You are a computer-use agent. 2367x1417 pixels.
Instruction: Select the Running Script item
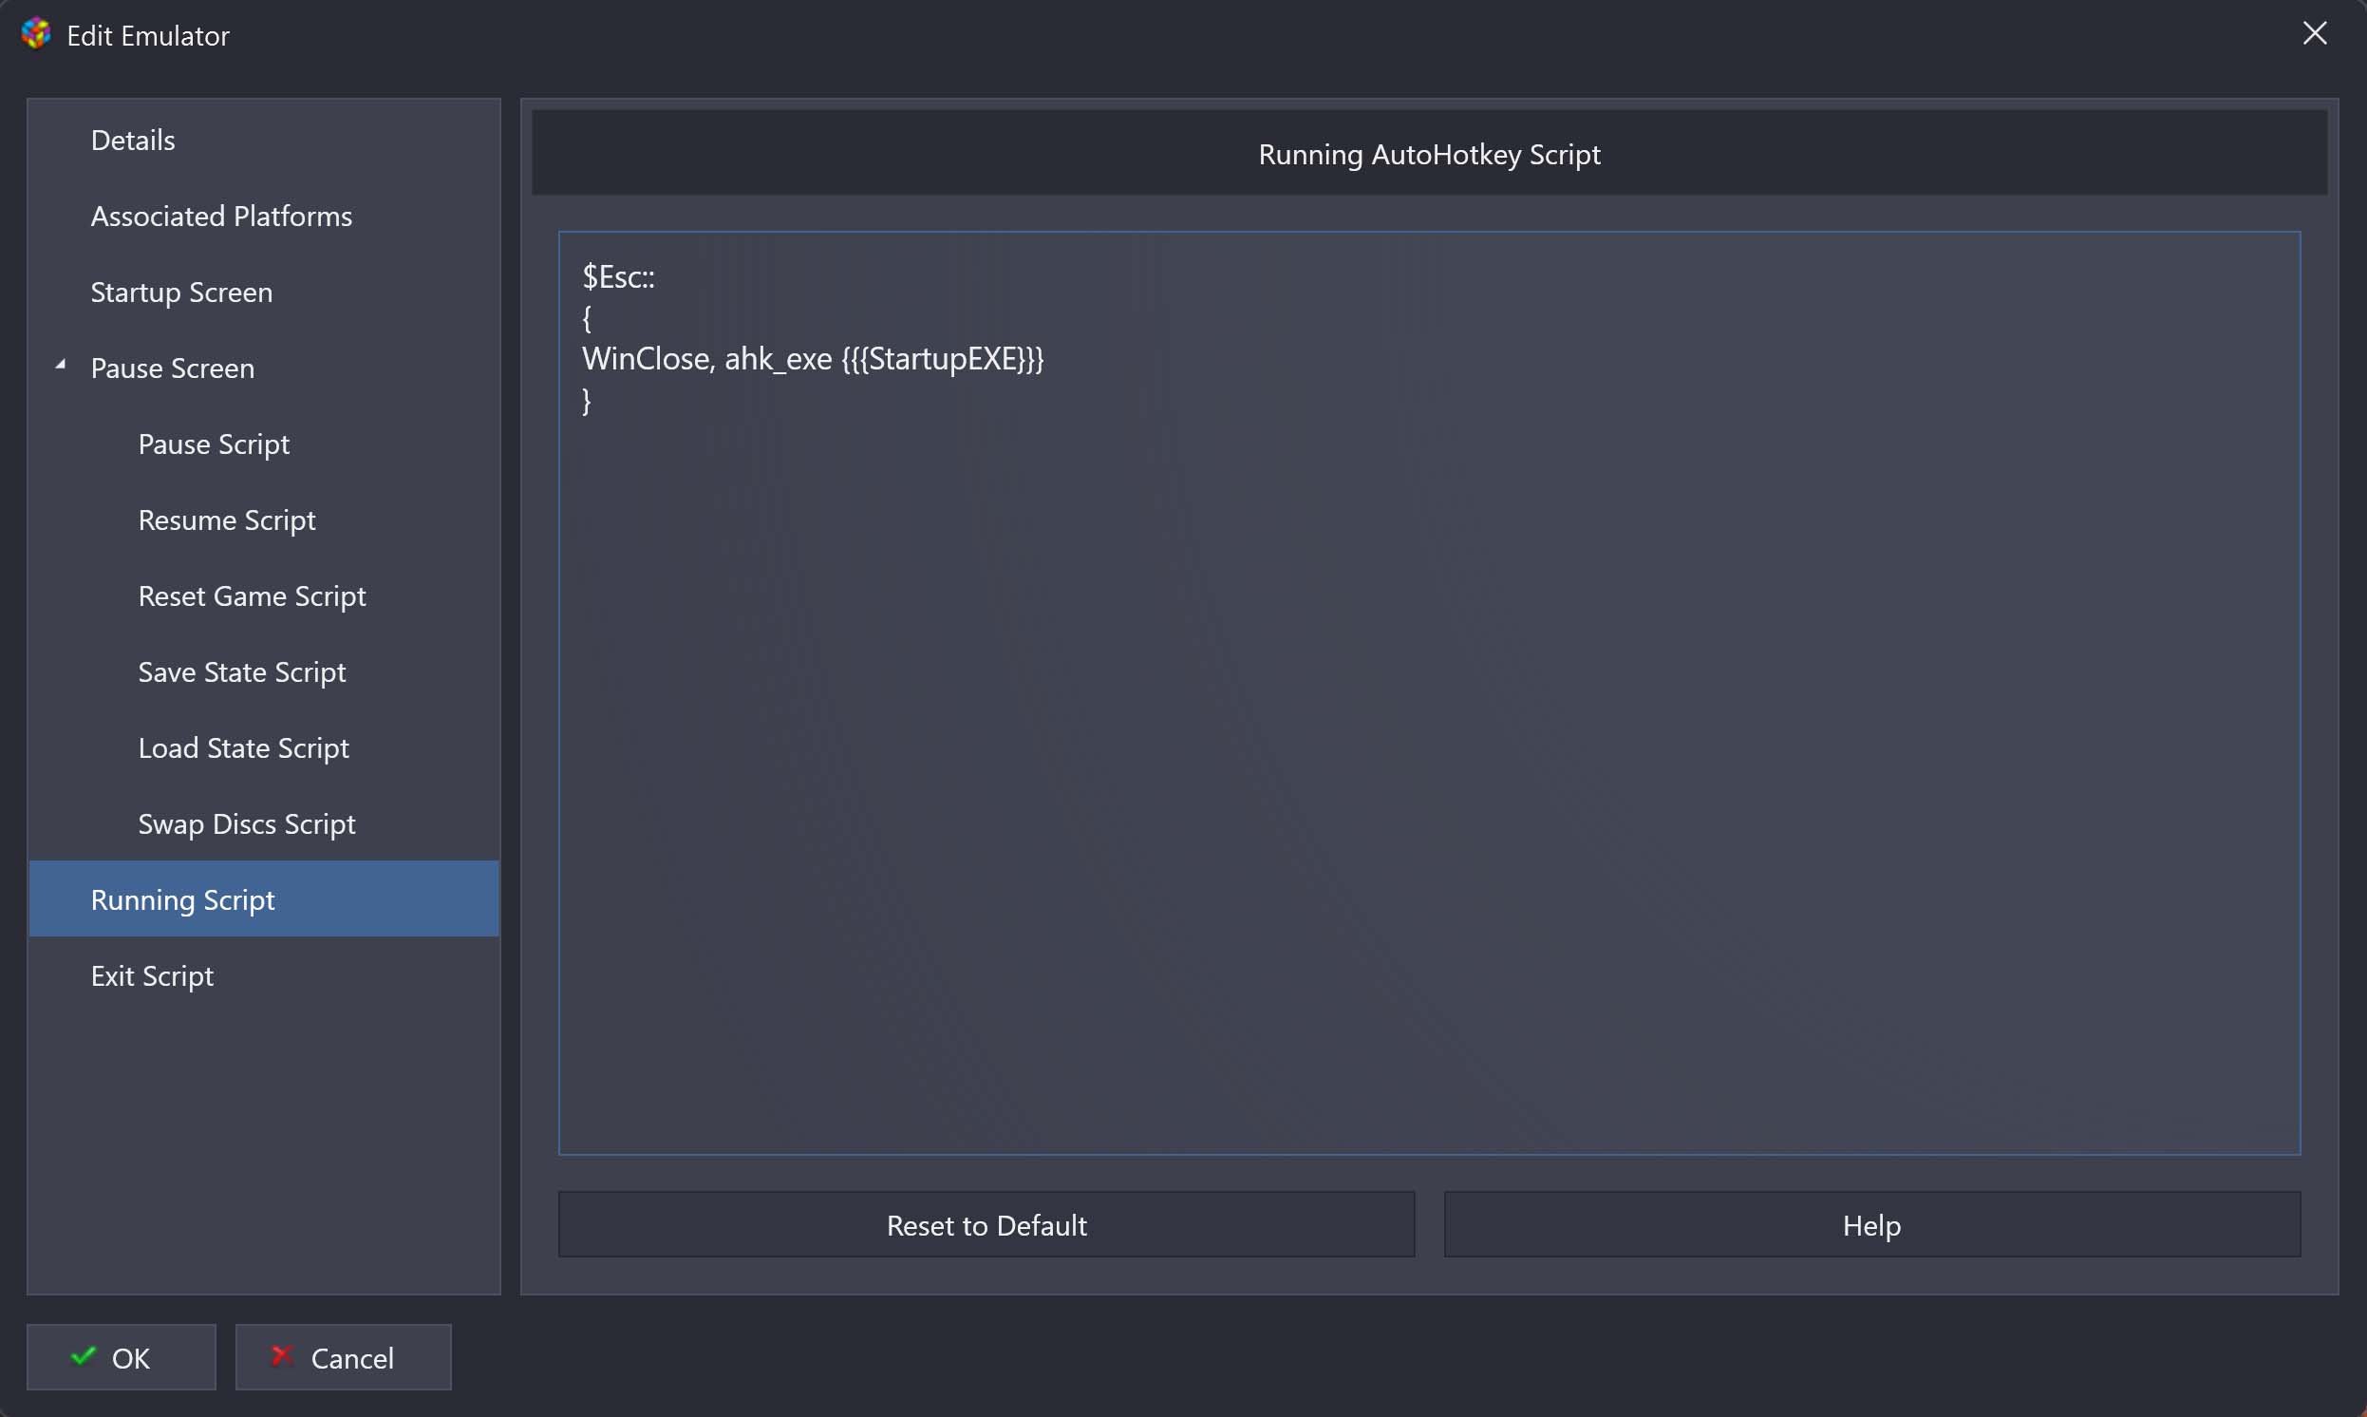tap(264, 899)
